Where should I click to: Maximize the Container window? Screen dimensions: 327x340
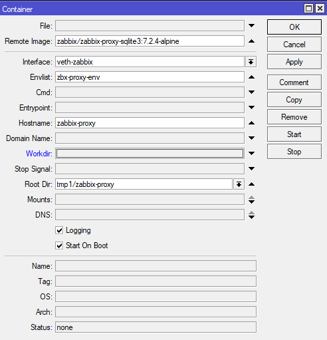pyautogui.click(x=308, y=9)
